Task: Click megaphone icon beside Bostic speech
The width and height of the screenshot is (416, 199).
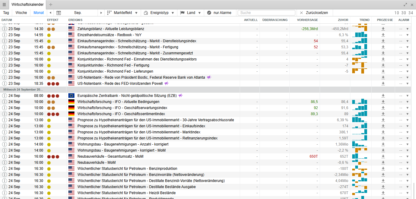Action: pos(209,77)
